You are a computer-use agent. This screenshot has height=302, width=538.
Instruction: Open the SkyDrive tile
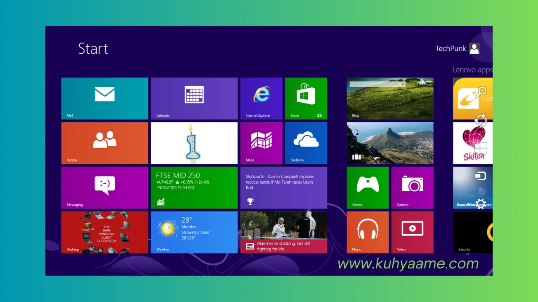click(x=306, y=143)
